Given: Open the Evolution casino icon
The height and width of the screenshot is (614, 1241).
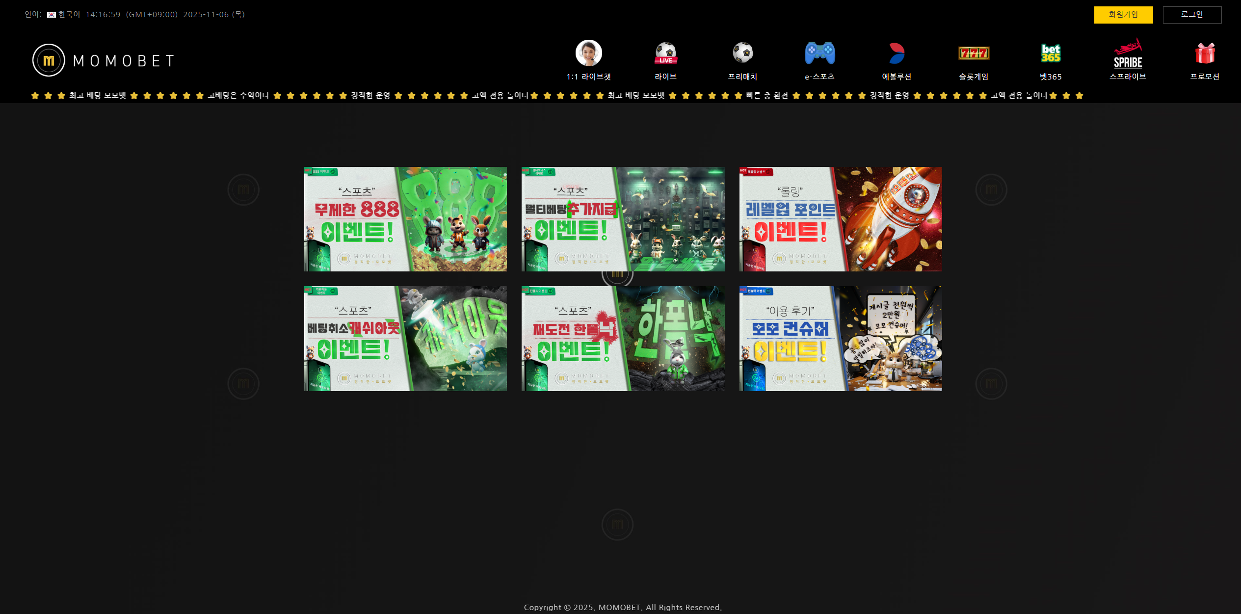Looking at the screenshot, I should [x=897, y=53].
